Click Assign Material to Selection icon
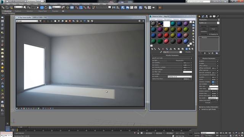The height and width of the screenshot is (137, 244). click(159, 49)
